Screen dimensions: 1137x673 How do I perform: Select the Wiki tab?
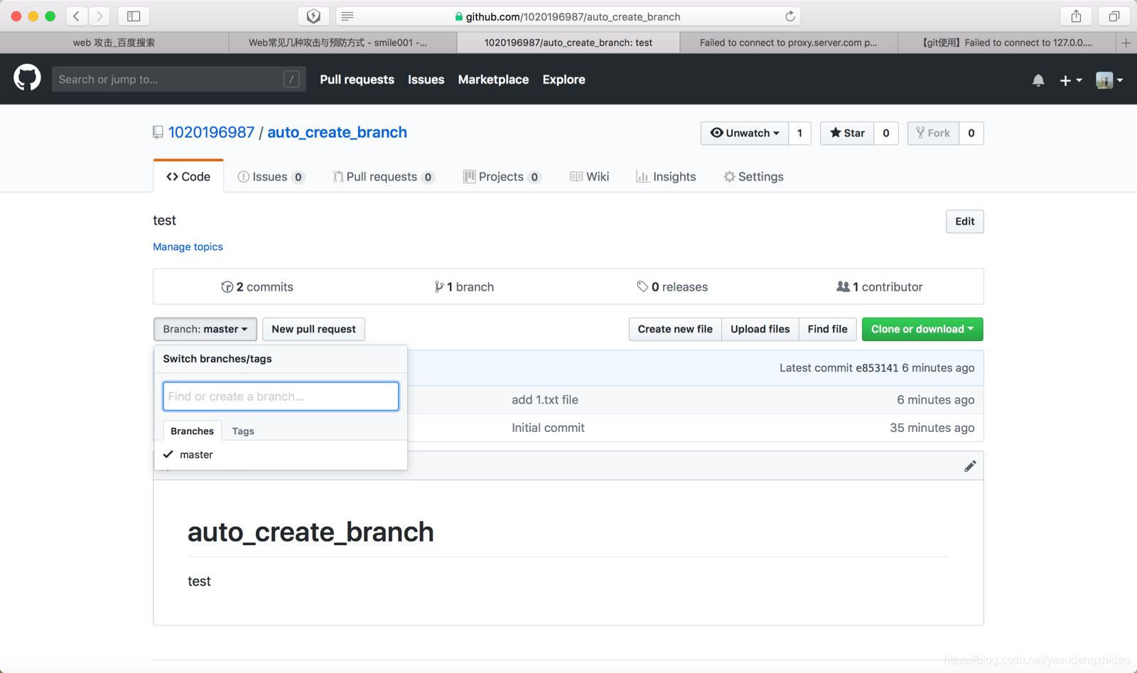click(x=589, y=176)
